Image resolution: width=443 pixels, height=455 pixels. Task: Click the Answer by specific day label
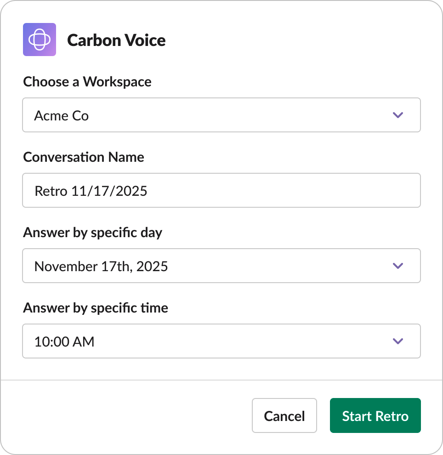92,233
